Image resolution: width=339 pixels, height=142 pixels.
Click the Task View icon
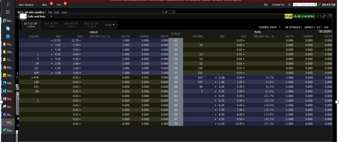(8, 12)
